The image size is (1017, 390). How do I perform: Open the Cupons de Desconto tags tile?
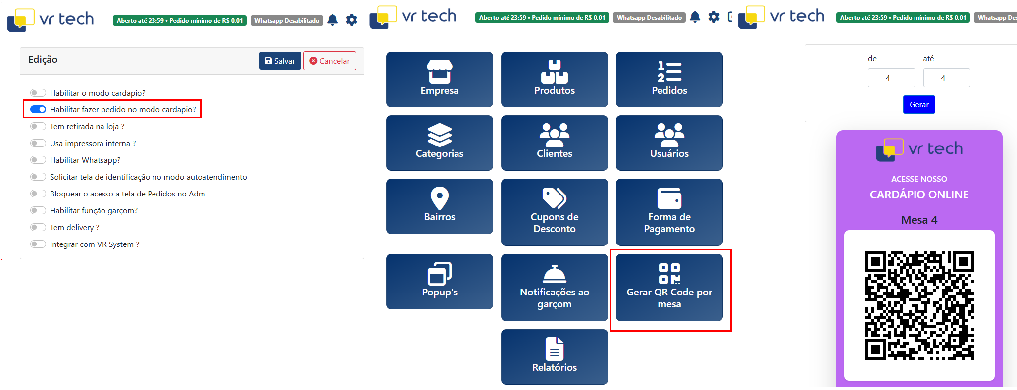coord(555,212)
